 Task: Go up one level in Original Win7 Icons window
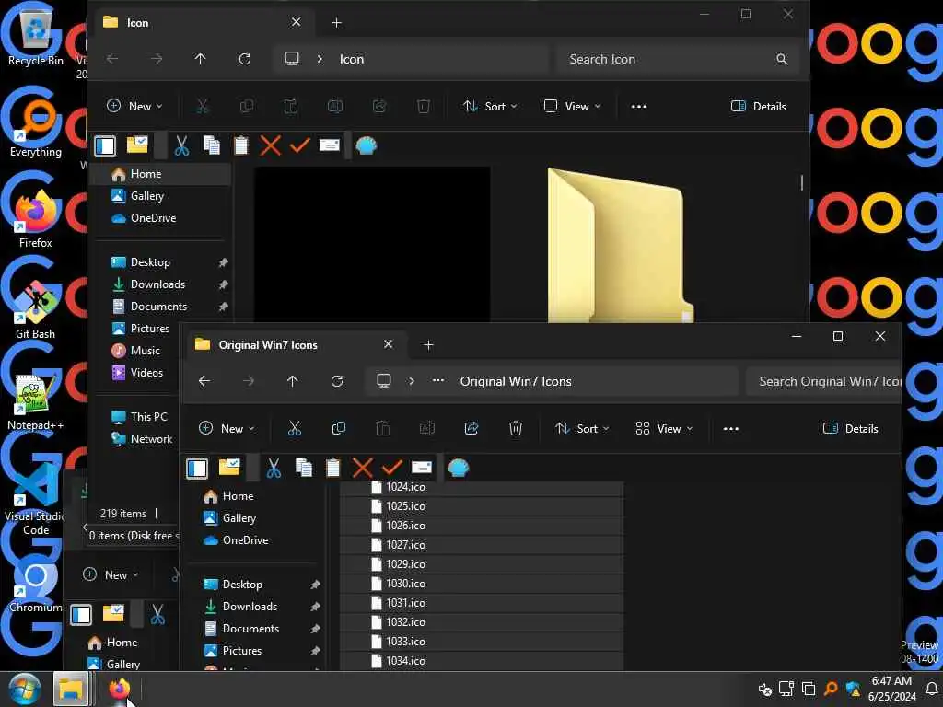click(292, 381)
